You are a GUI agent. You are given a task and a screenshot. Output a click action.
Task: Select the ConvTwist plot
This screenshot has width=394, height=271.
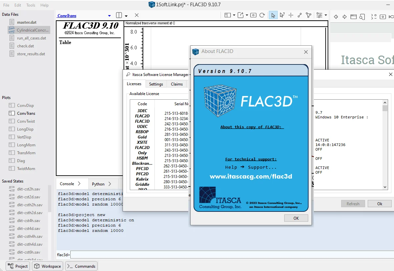click(x=26, y=121)
